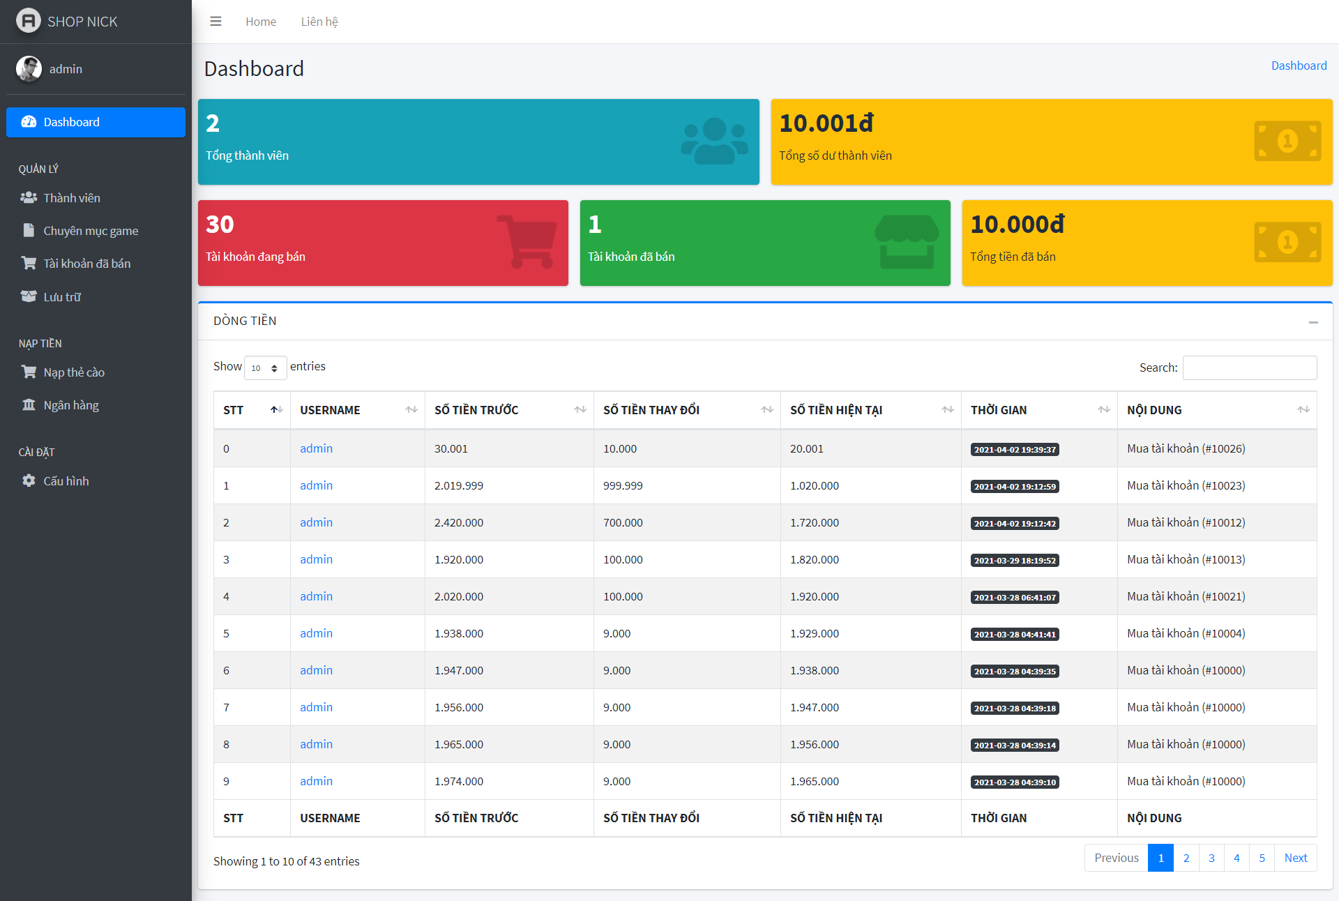Click the Next pagination button
1339x901 pixels.
(1295, 858)
